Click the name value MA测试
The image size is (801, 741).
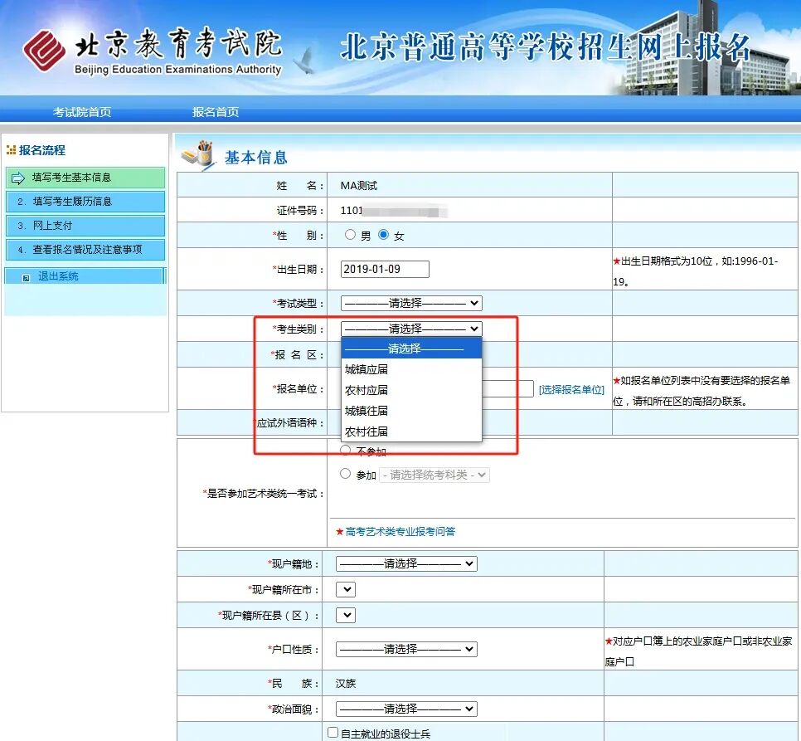(x=358, y=186)
